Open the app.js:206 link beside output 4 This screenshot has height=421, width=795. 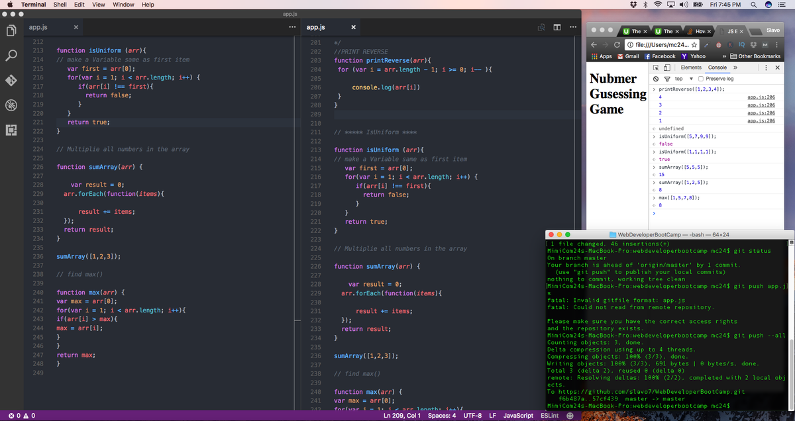pyautogui.click(x=761, y=97)
